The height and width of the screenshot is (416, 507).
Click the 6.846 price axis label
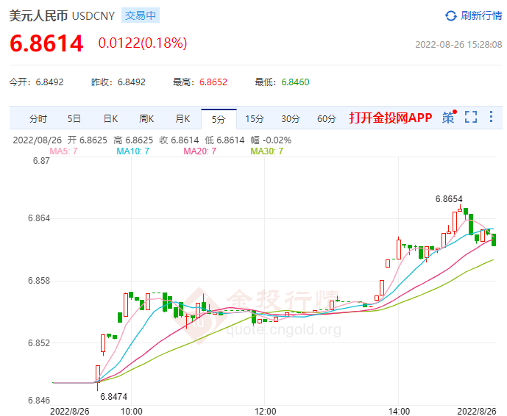39,401
